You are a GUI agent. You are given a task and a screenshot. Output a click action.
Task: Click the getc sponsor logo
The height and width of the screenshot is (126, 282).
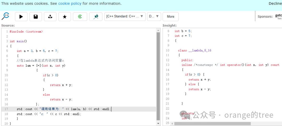[x=279, y=16]
